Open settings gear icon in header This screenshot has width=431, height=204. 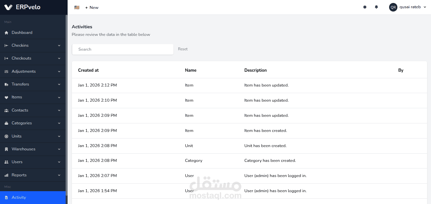point(365,7)
